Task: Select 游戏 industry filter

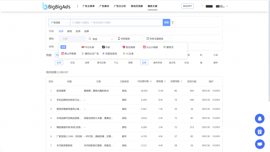Action: (x=69, y=31)
